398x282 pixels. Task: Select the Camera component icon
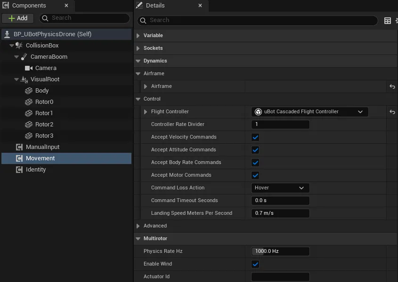point(29,68)
